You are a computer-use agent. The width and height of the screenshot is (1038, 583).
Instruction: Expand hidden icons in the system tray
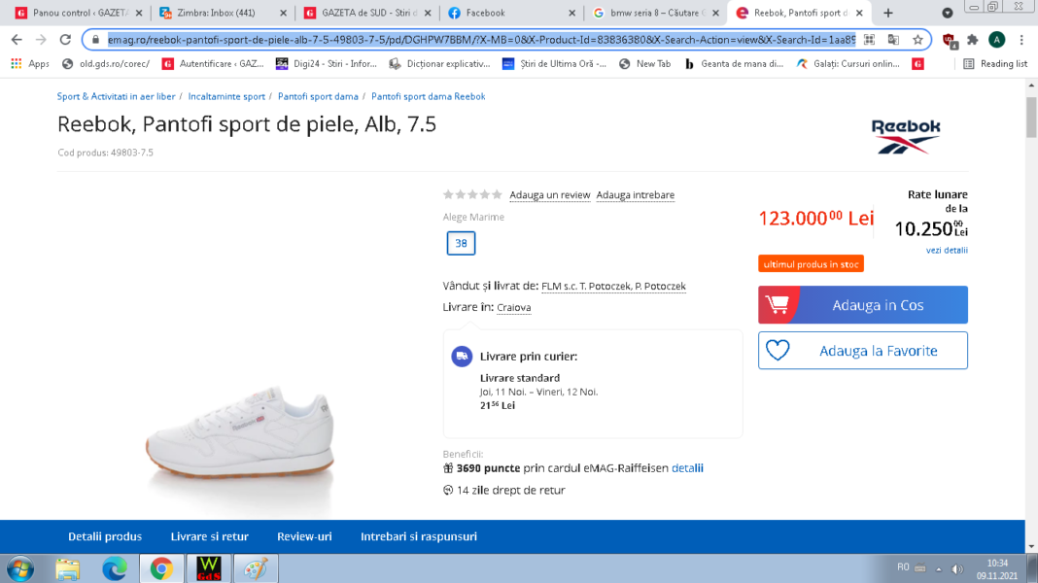(x=937, y=567)
